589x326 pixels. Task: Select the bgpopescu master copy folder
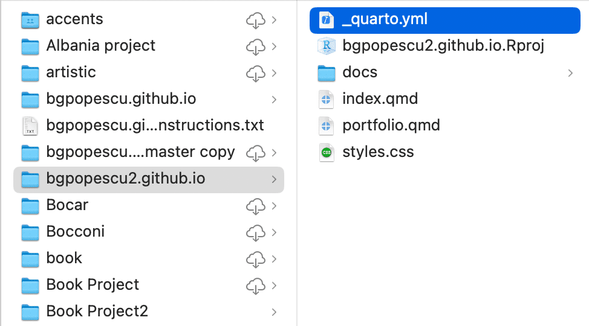[140, 152]
